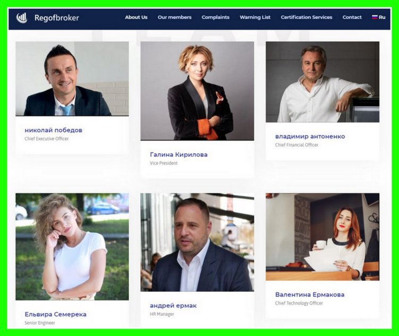Screen dimensions: 399x336
Task: Click the name Галина Кирилова
Action: [179, 155]
